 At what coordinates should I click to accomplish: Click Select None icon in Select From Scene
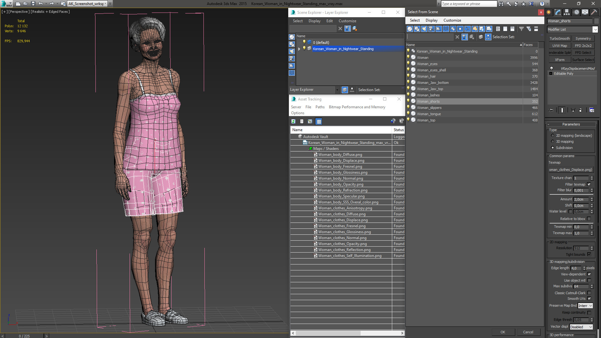(505, 29)
